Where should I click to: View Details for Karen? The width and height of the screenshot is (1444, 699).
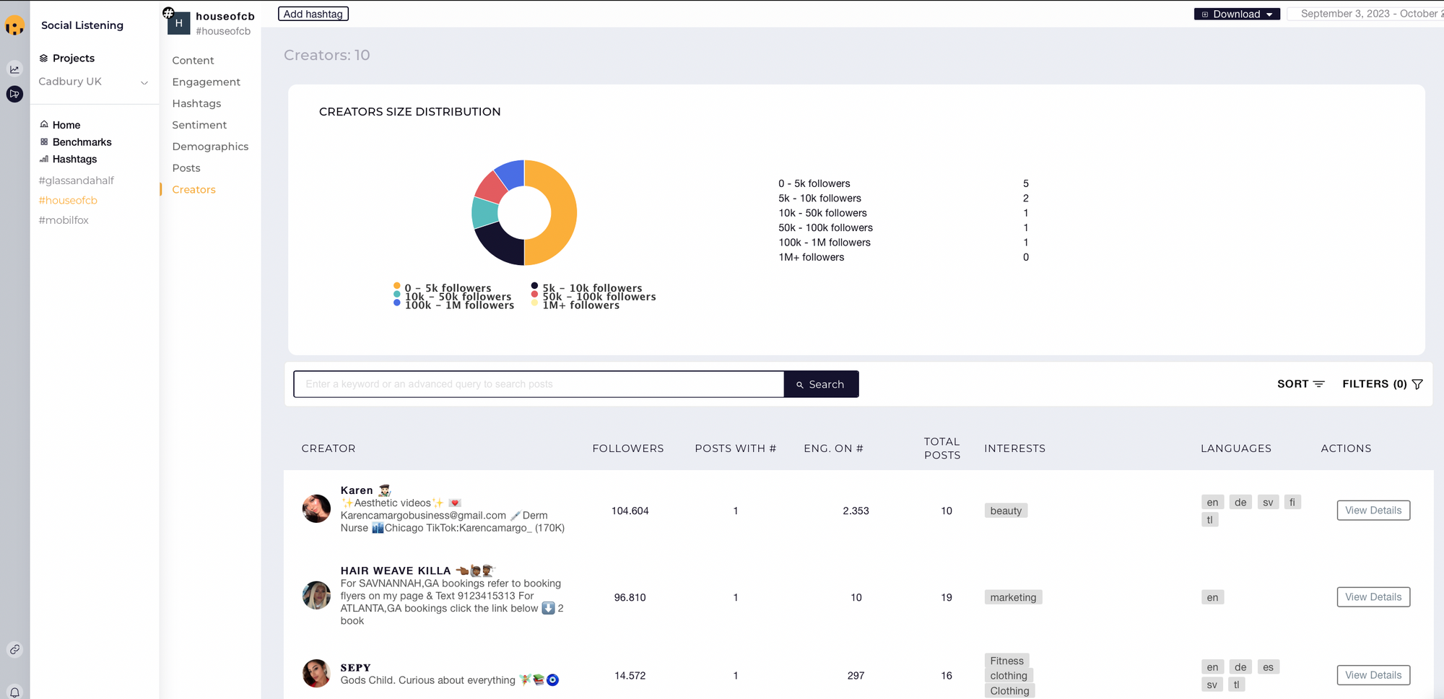1373,511
